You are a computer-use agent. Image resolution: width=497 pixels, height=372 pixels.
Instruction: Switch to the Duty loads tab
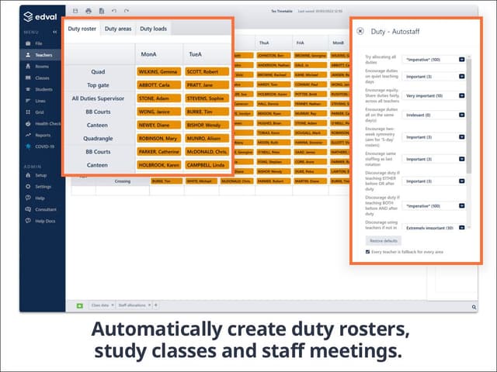click(152, 29)
